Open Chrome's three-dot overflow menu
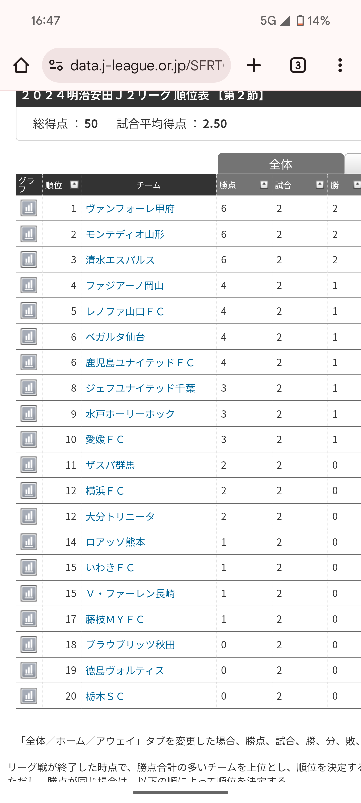The image size is (361, 803). [x=340, y=65]
